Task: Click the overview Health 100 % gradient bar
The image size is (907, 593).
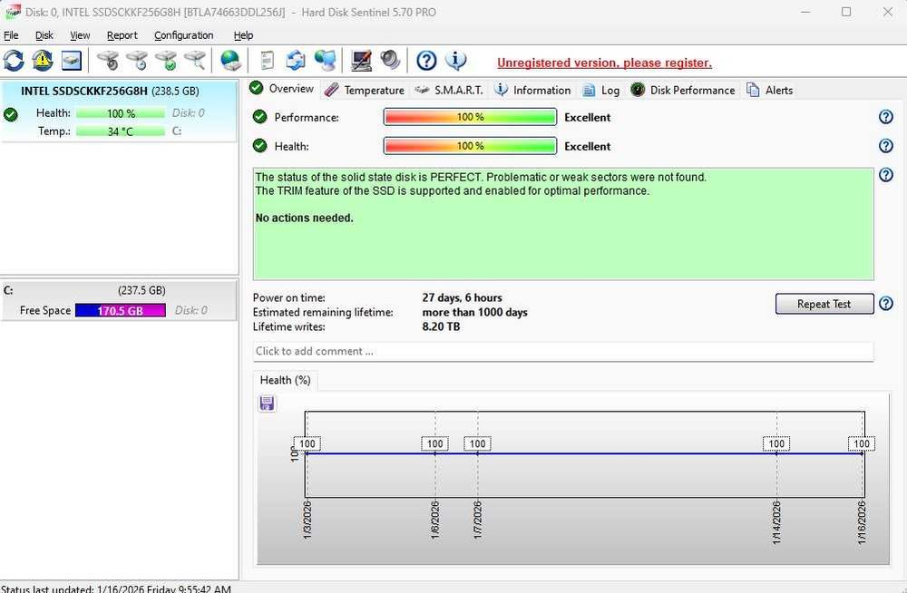Action: point(470,146)
